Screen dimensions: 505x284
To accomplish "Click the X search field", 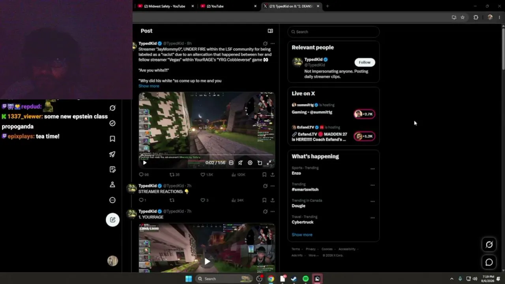I will tap(334, 32).
